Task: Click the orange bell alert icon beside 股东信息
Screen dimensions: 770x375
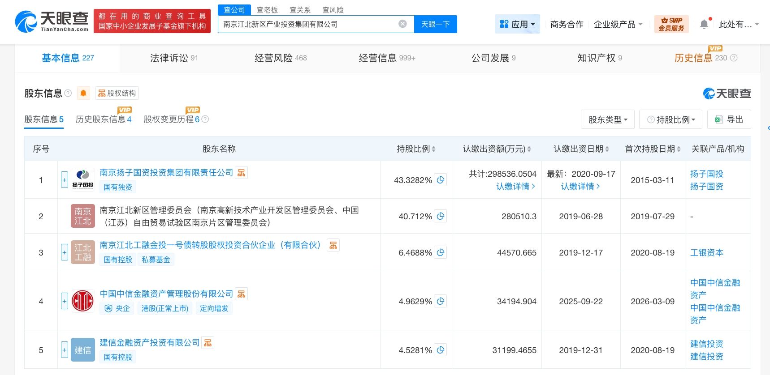Action: [x=83, y=93]
